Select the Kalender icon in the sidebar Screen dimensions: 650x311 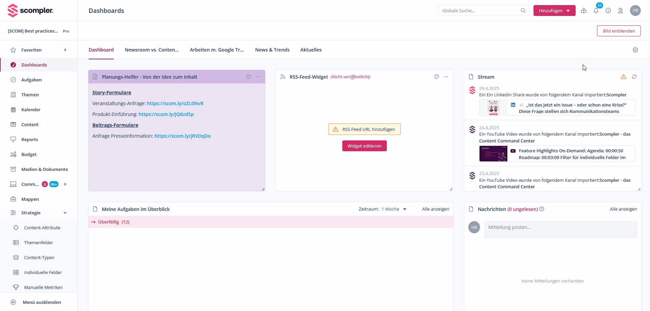[13, 110]
